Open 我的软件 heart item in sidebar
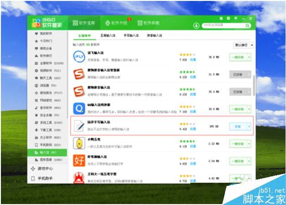This screenshot has width=286, height=205. [43, 34]
